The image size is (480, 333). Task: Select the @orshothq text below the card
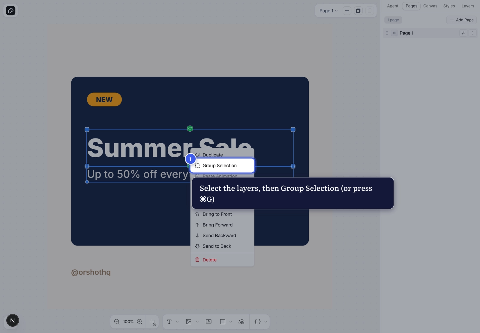(x=91, y=272)
